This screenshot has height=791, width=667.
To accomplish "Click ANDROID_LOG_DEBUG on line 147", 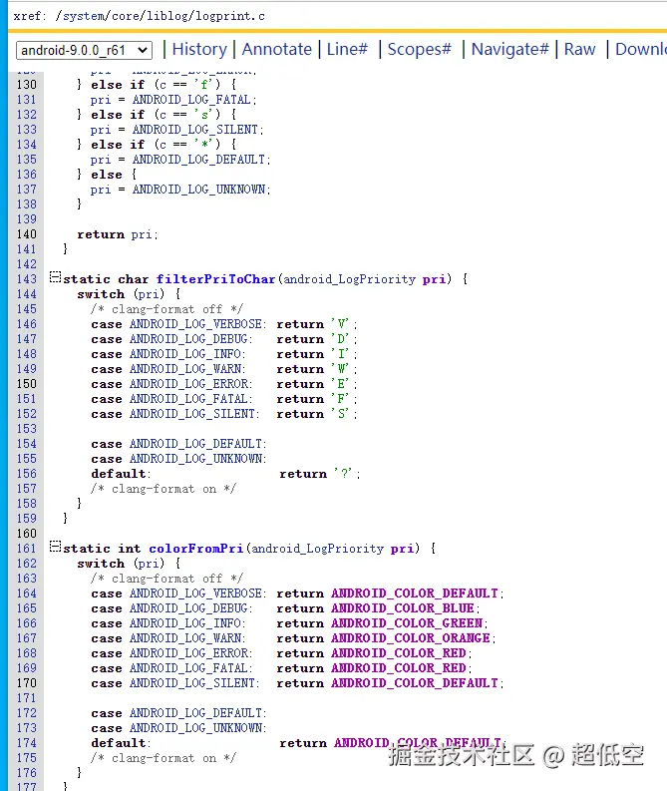I will point(188,339).
